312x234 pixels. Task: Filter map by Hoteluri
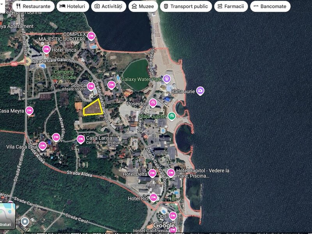click(73, 6)
